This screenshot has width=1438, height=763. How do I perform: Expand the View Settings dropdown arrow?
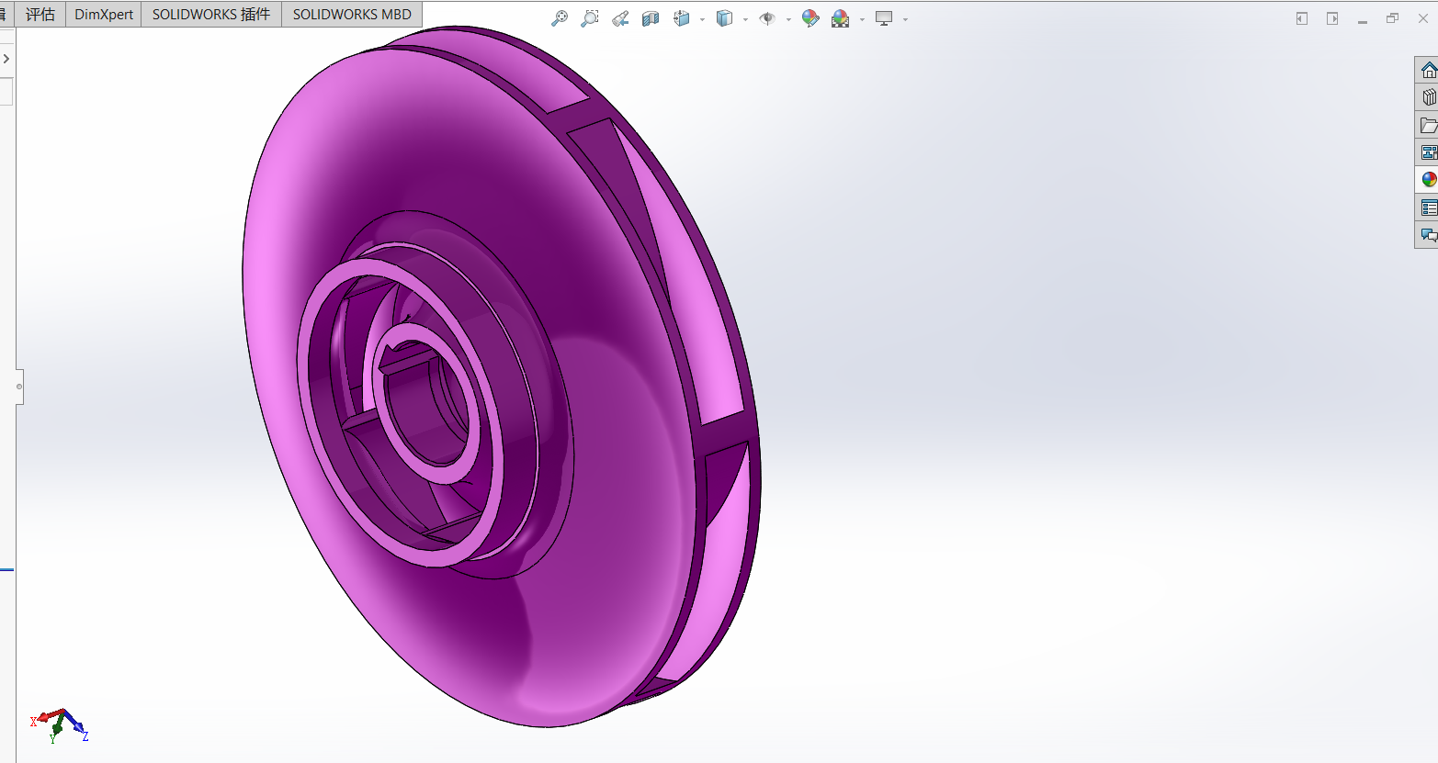pyautogui.click(x=905, y=19)
